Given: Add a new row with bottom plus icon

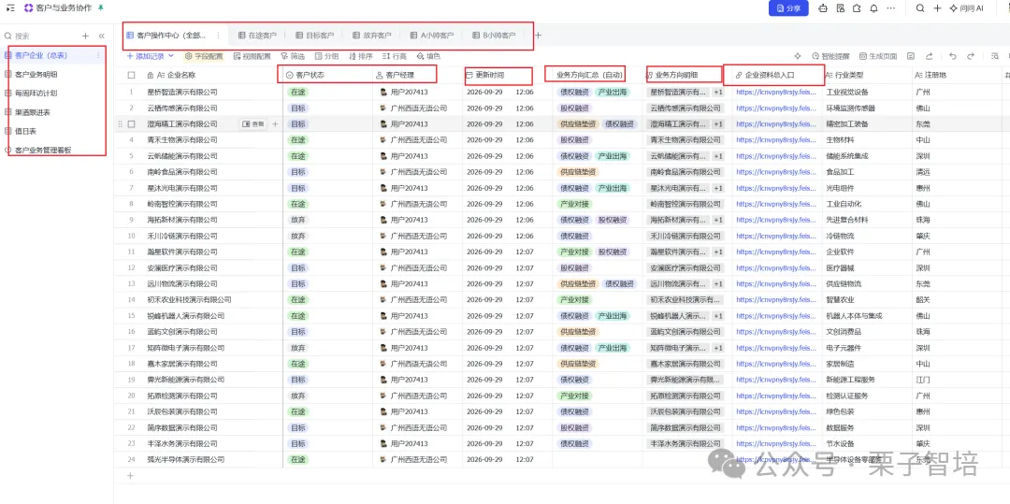Looking at the screenshot, I should [131, 476].
